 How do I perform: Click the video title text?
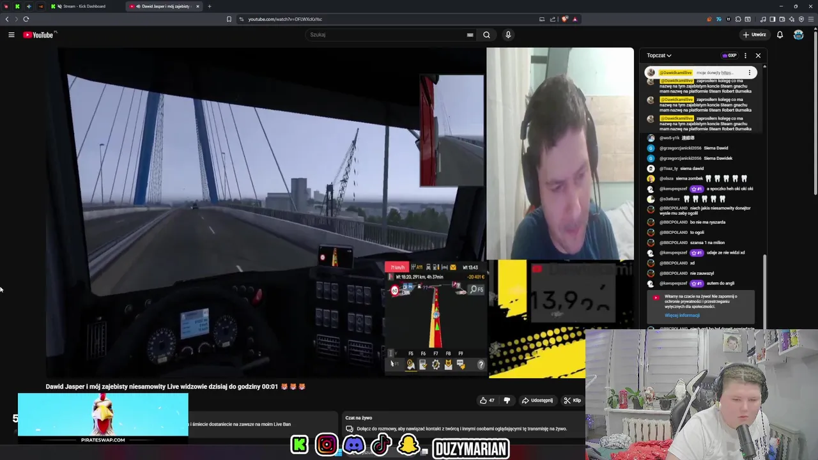point(175,387)
